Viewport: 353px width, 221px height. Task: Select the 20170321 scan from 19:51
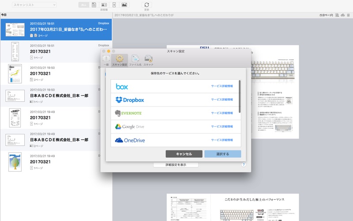click(x=56, y=52)
